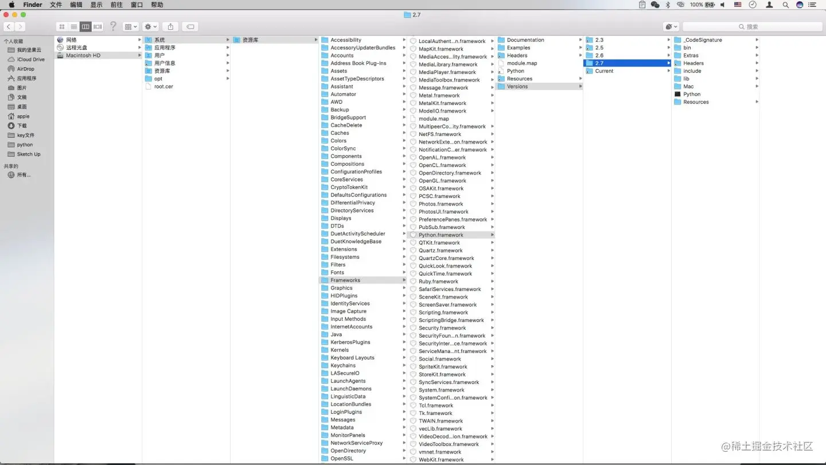Select the Accessibility folder

point(363,40)
